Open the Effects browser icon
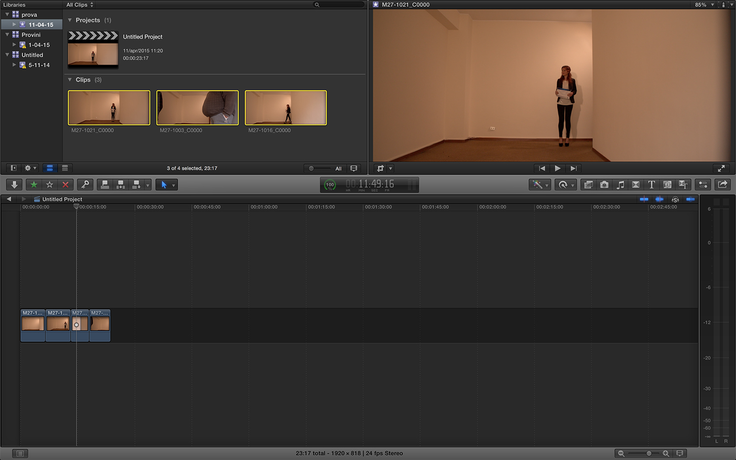The width and height of the screenshot is (736, 460). (588, 184)
